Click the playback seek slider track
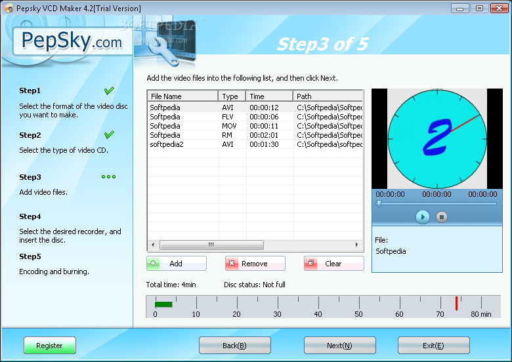The image size is (512, 362). tap(437, 204)
